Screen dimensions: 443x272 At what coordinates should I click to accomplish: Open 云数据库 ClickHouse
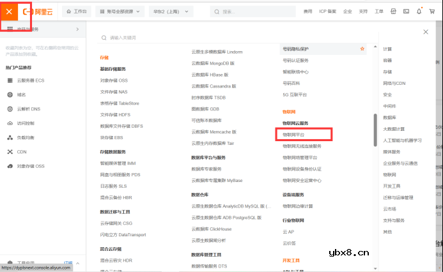tap(212, 229)
